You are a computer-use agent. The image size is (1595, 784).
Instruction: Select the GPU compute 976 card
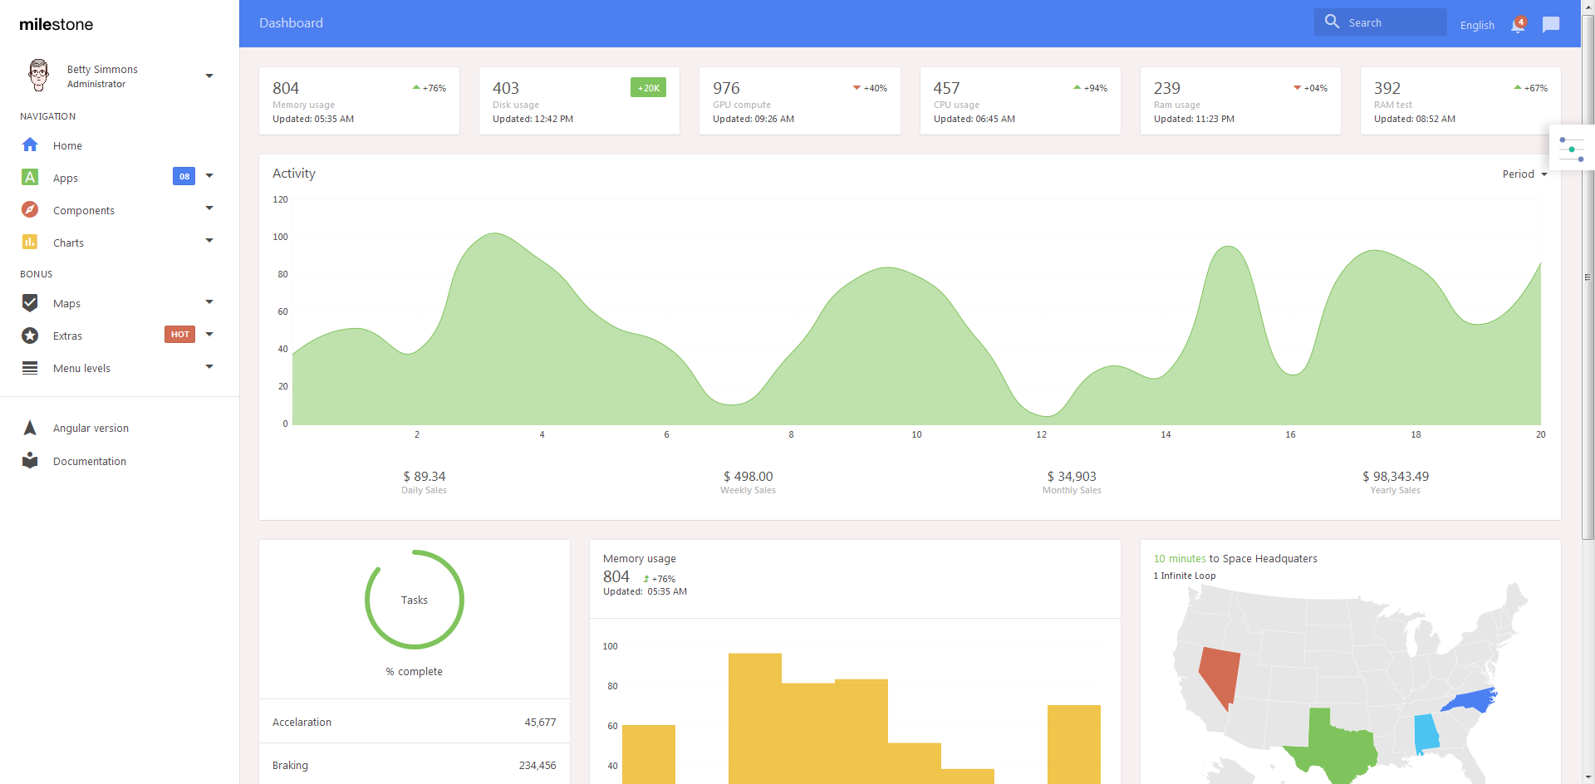pyautogui.click(x=800, y=100)
